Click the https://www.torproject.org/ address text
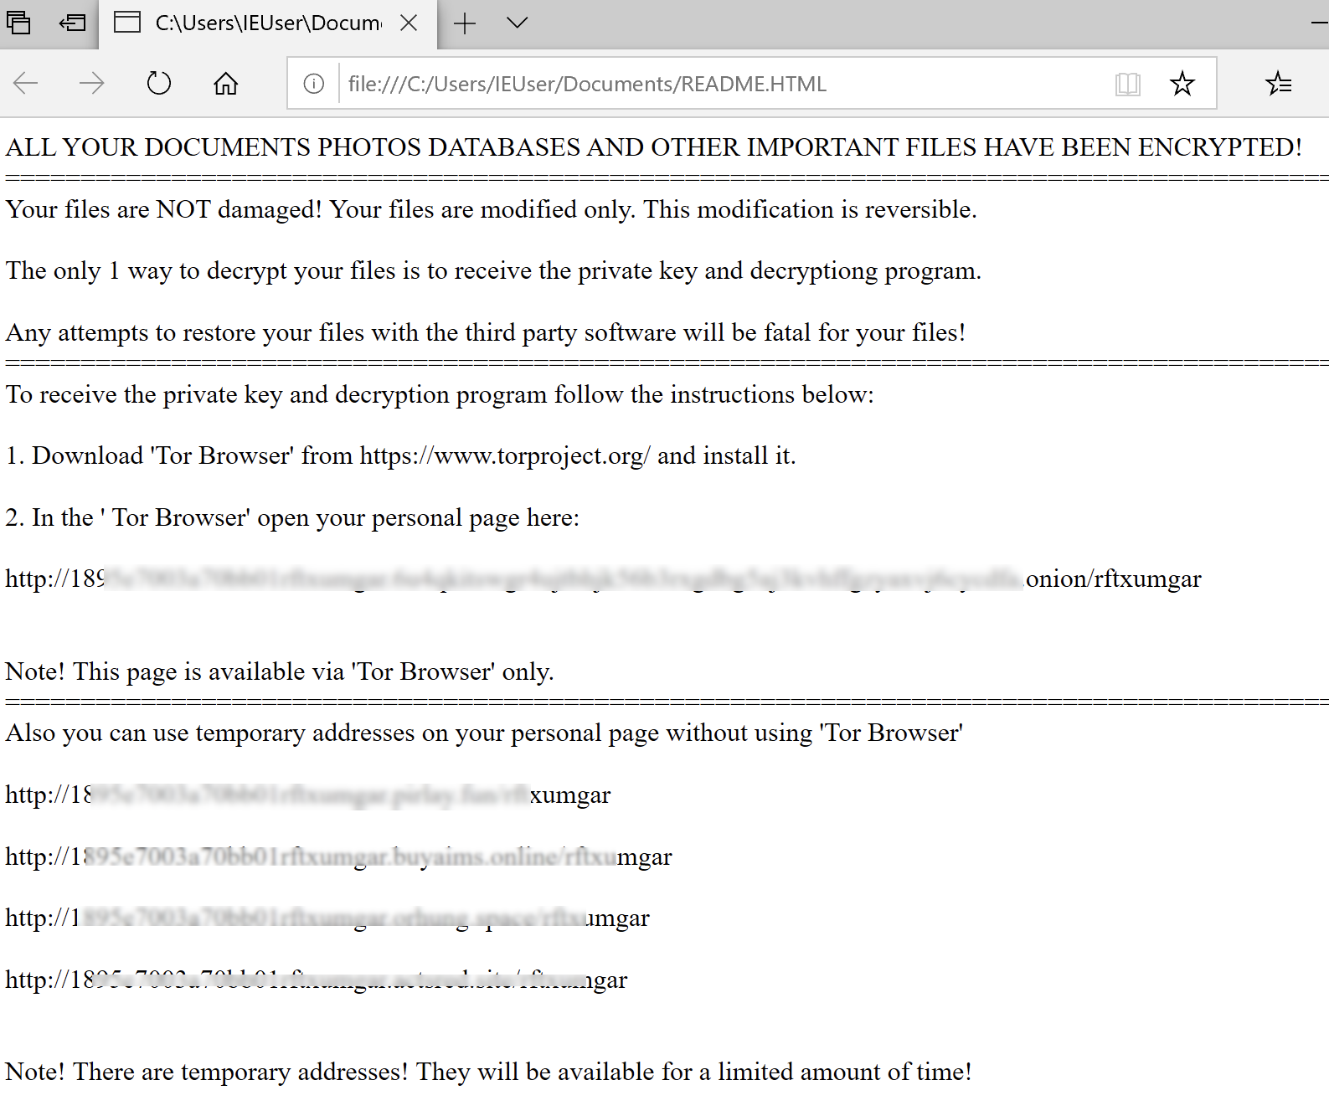 tap(505, 456)
